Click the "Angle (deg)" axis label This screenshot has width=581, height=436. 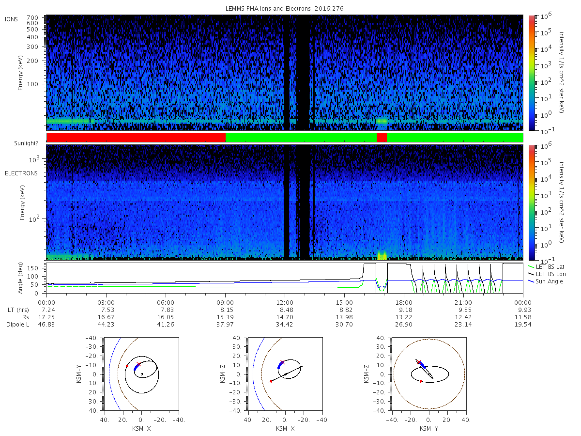coord(22,279)
